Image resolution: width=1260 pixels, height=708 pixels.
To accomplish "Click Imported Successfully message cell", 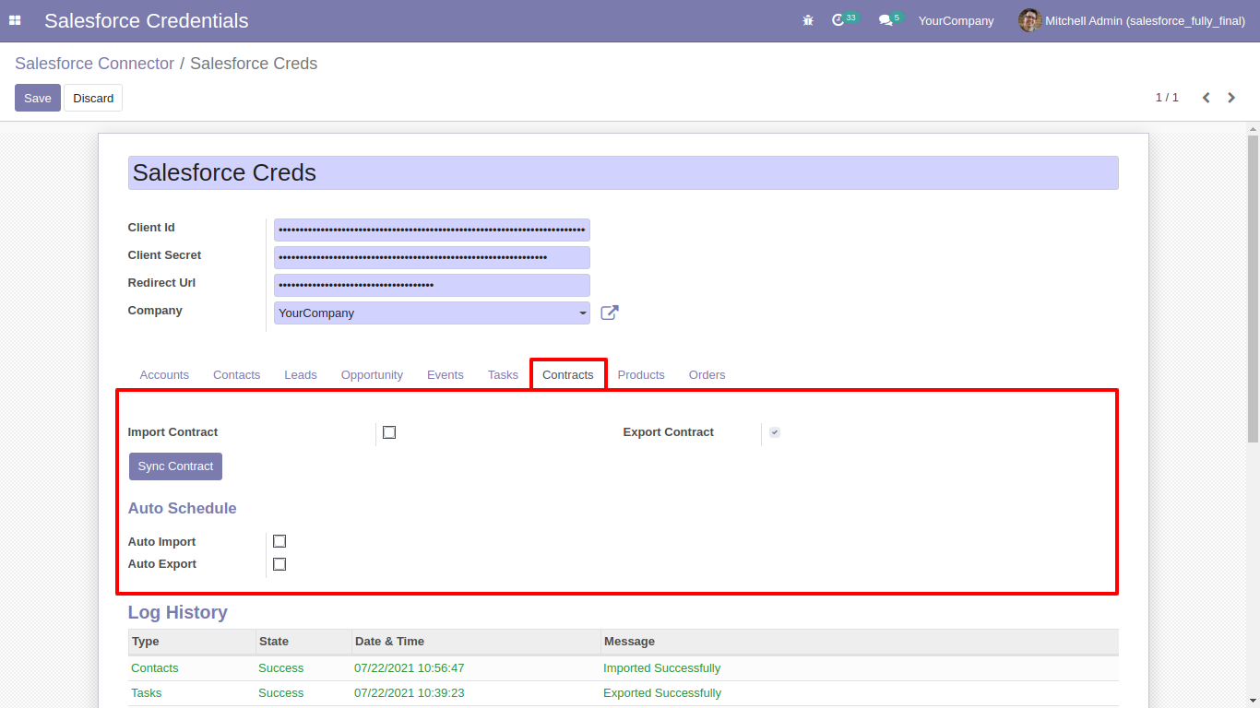I will click(x=662, y=668).
